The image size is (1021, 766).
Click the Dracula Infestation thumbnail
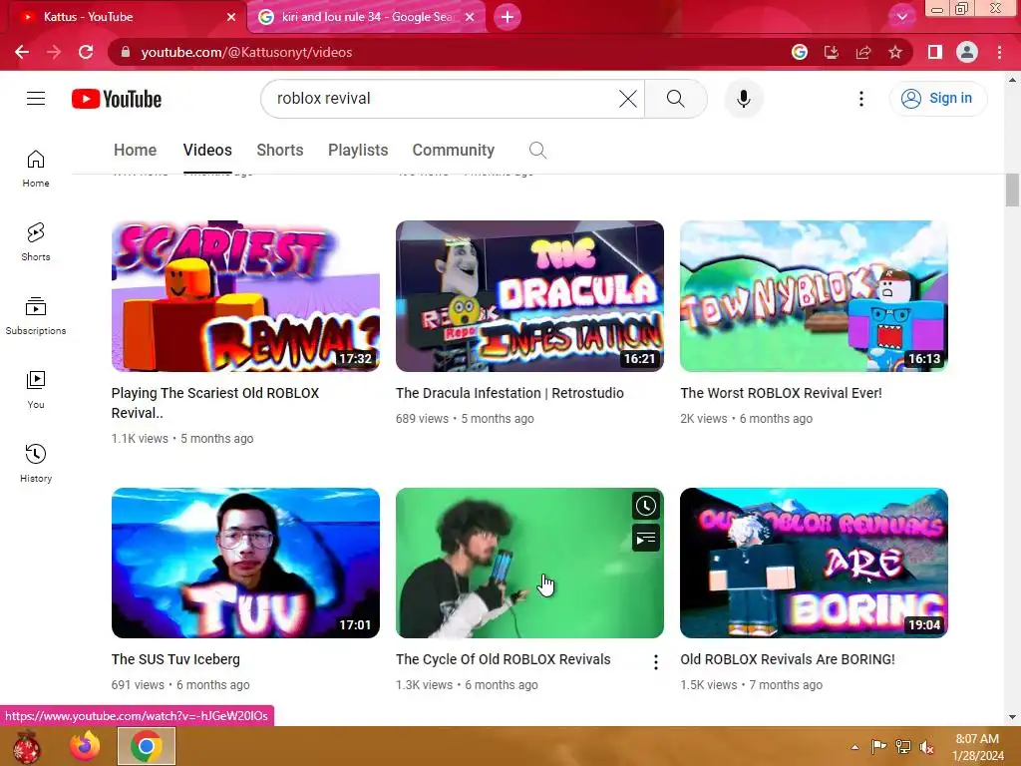tap(530, 296)
